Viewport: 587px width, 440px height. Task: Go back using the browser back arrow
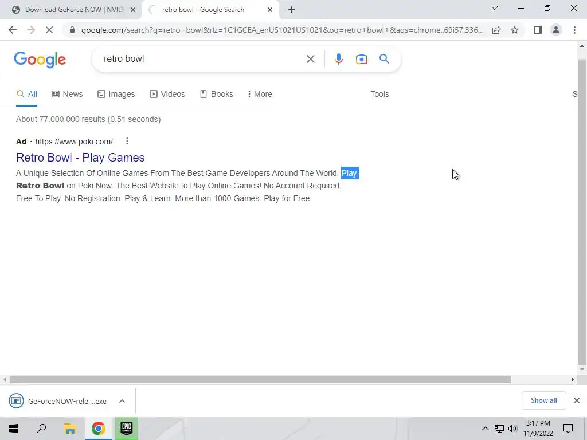(13, 30)
